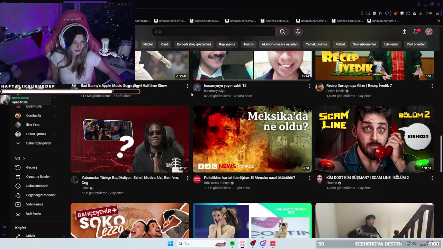The image size is (443, 249).
Task: Open the browser downloads icon
Action: coord(421,13)
